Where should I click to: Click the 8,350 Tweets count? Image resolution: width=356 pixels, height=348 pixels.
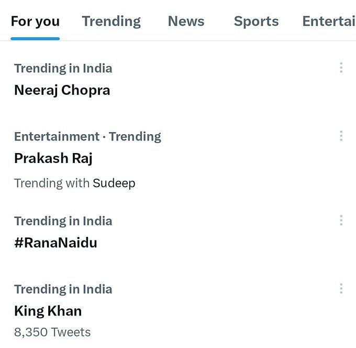(52, 332)
